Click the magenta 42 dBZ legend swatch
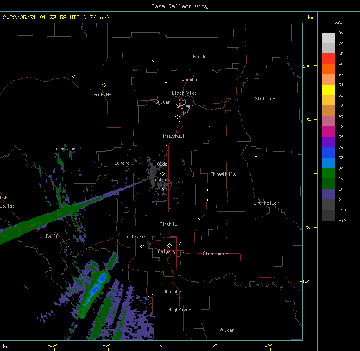The width and height of the screenshot is (360, 351). (328, 131)
